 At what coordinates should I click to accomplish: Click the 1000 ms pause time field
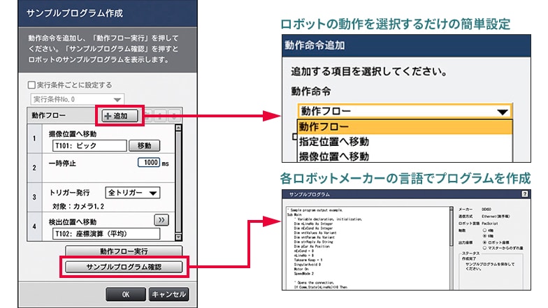click(150, 163)
